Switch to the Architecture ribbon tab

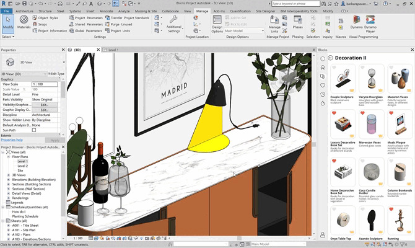click(25, 11)
